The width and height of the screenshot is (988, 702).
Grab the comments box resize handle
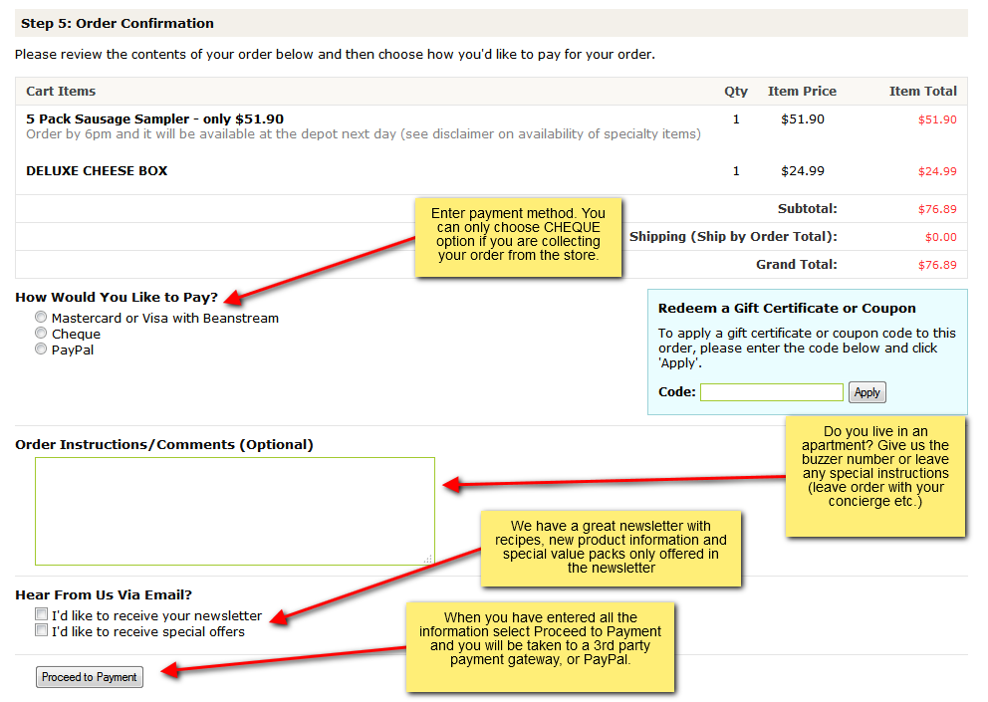[x=428, y=560]
